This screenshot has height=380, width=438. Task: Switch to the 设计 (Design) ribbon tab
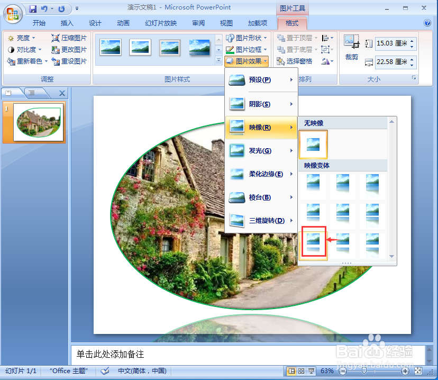point(95,23)
